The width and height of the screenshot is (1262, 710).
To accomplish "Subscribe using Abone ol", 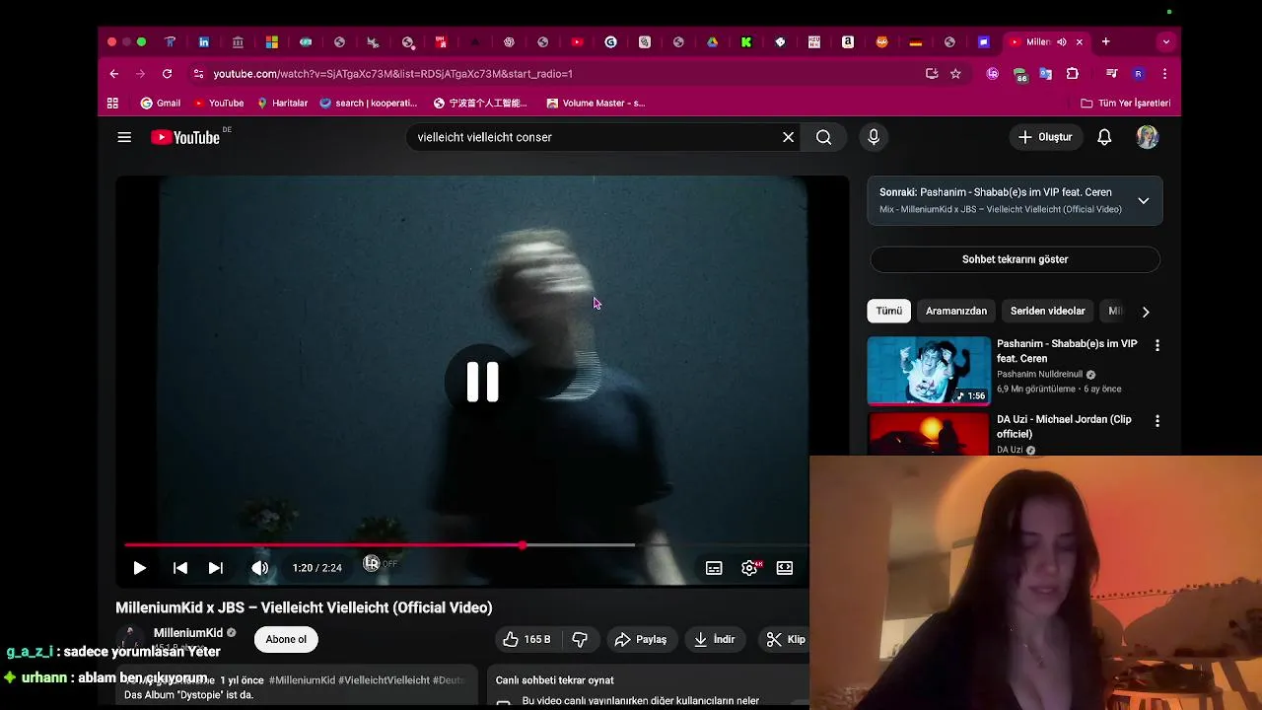I will click(x=286, y=639).
